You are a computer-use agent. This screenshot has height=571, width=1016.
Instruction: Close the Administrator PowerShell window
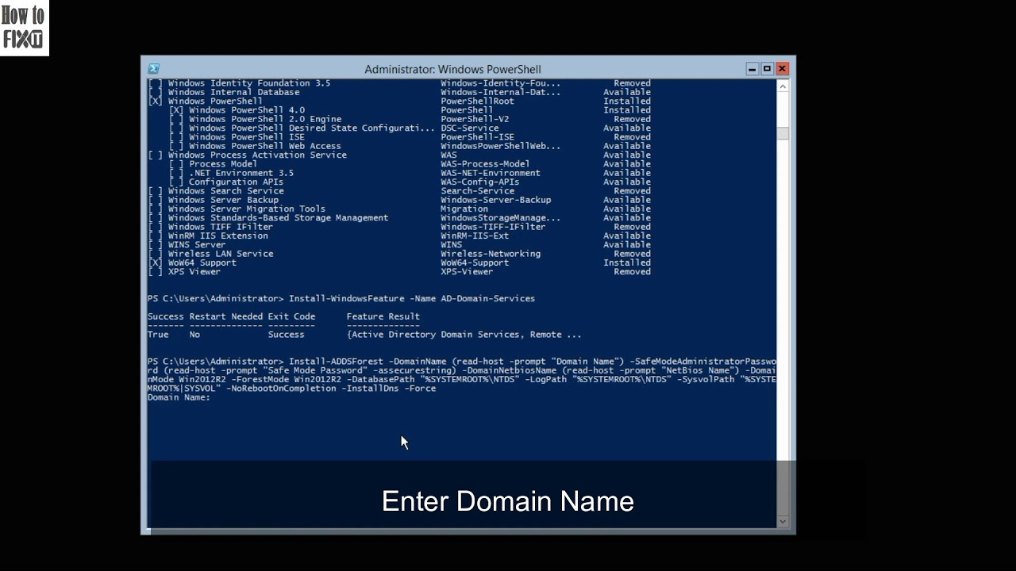point(782,69)
